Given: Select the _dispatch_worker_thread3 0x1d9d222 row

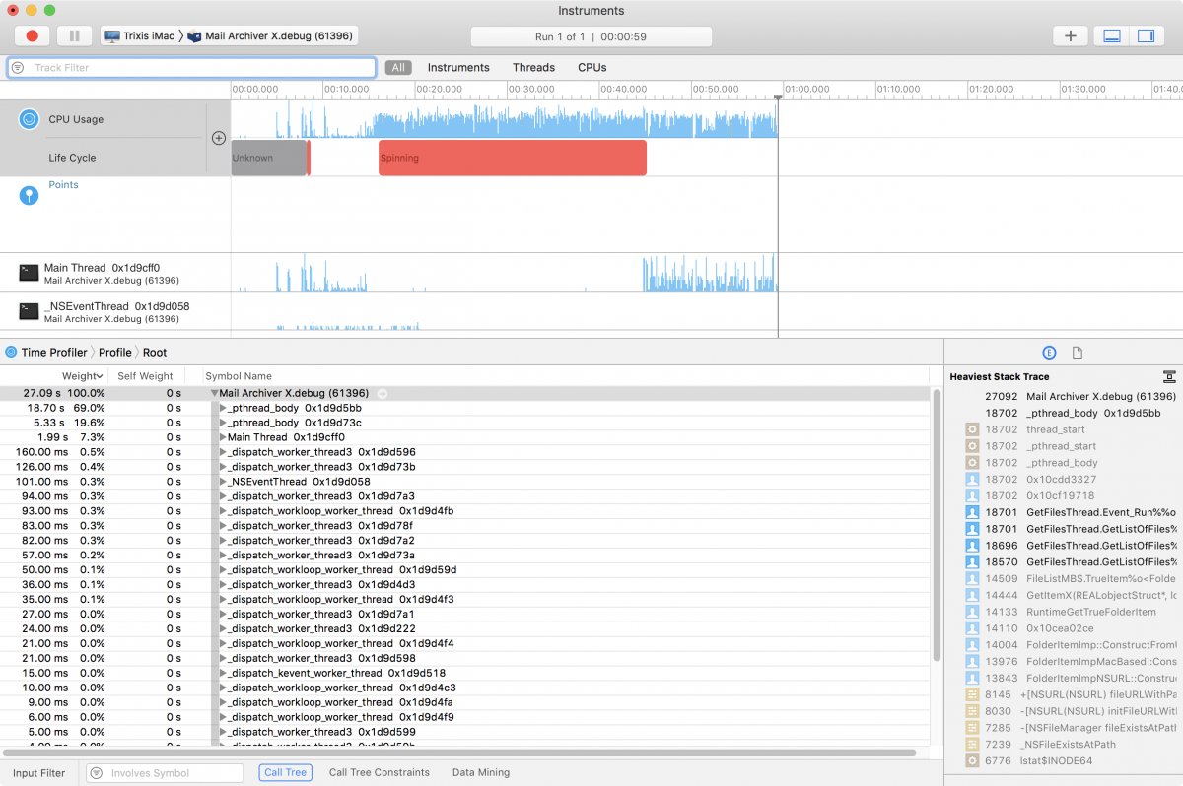Looking at the screenshot, I should coord(464,628).
